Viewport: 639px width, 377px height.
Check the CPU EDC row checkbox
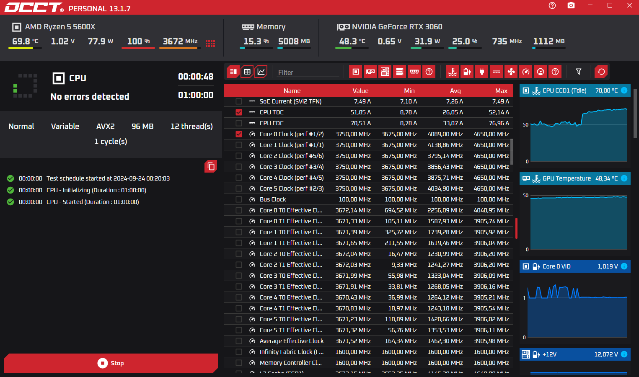coord(239,123)
